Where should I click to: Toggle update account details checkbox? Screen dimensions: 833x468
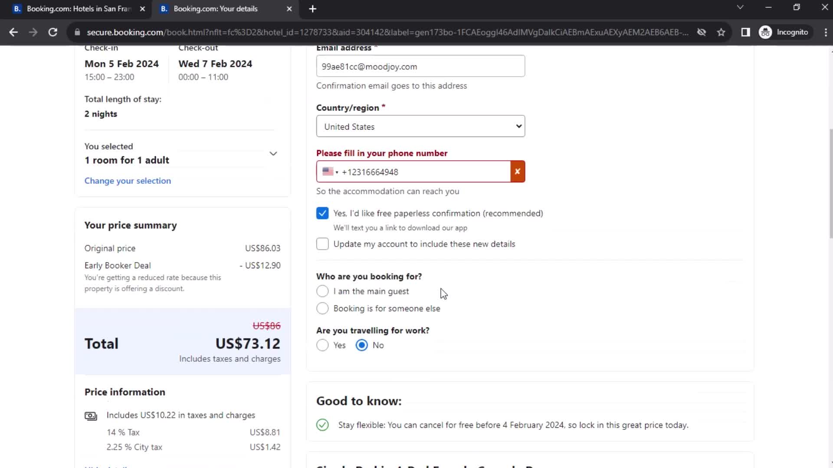point(322,244)
